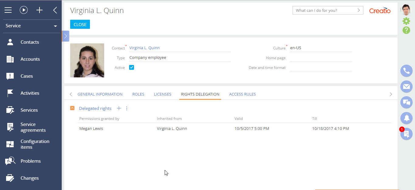The width and height of the screenshot is (415, 190).
Task: Open the Cases section in sidebar
Action: click(26, 76)
